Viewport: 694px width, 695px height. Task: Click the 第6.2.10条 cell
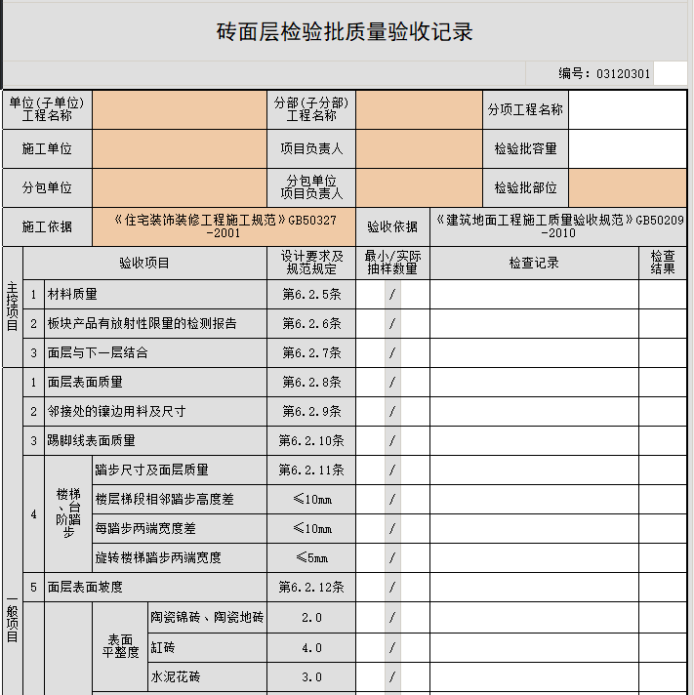(311, 440)
